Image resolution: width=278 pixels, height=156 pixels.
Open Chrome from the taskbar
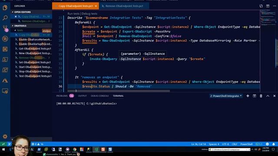pos(74,149)
